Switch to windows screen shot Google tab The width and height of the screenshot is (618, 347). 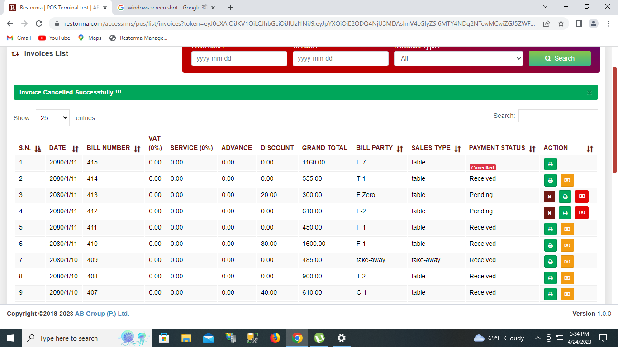166,8
